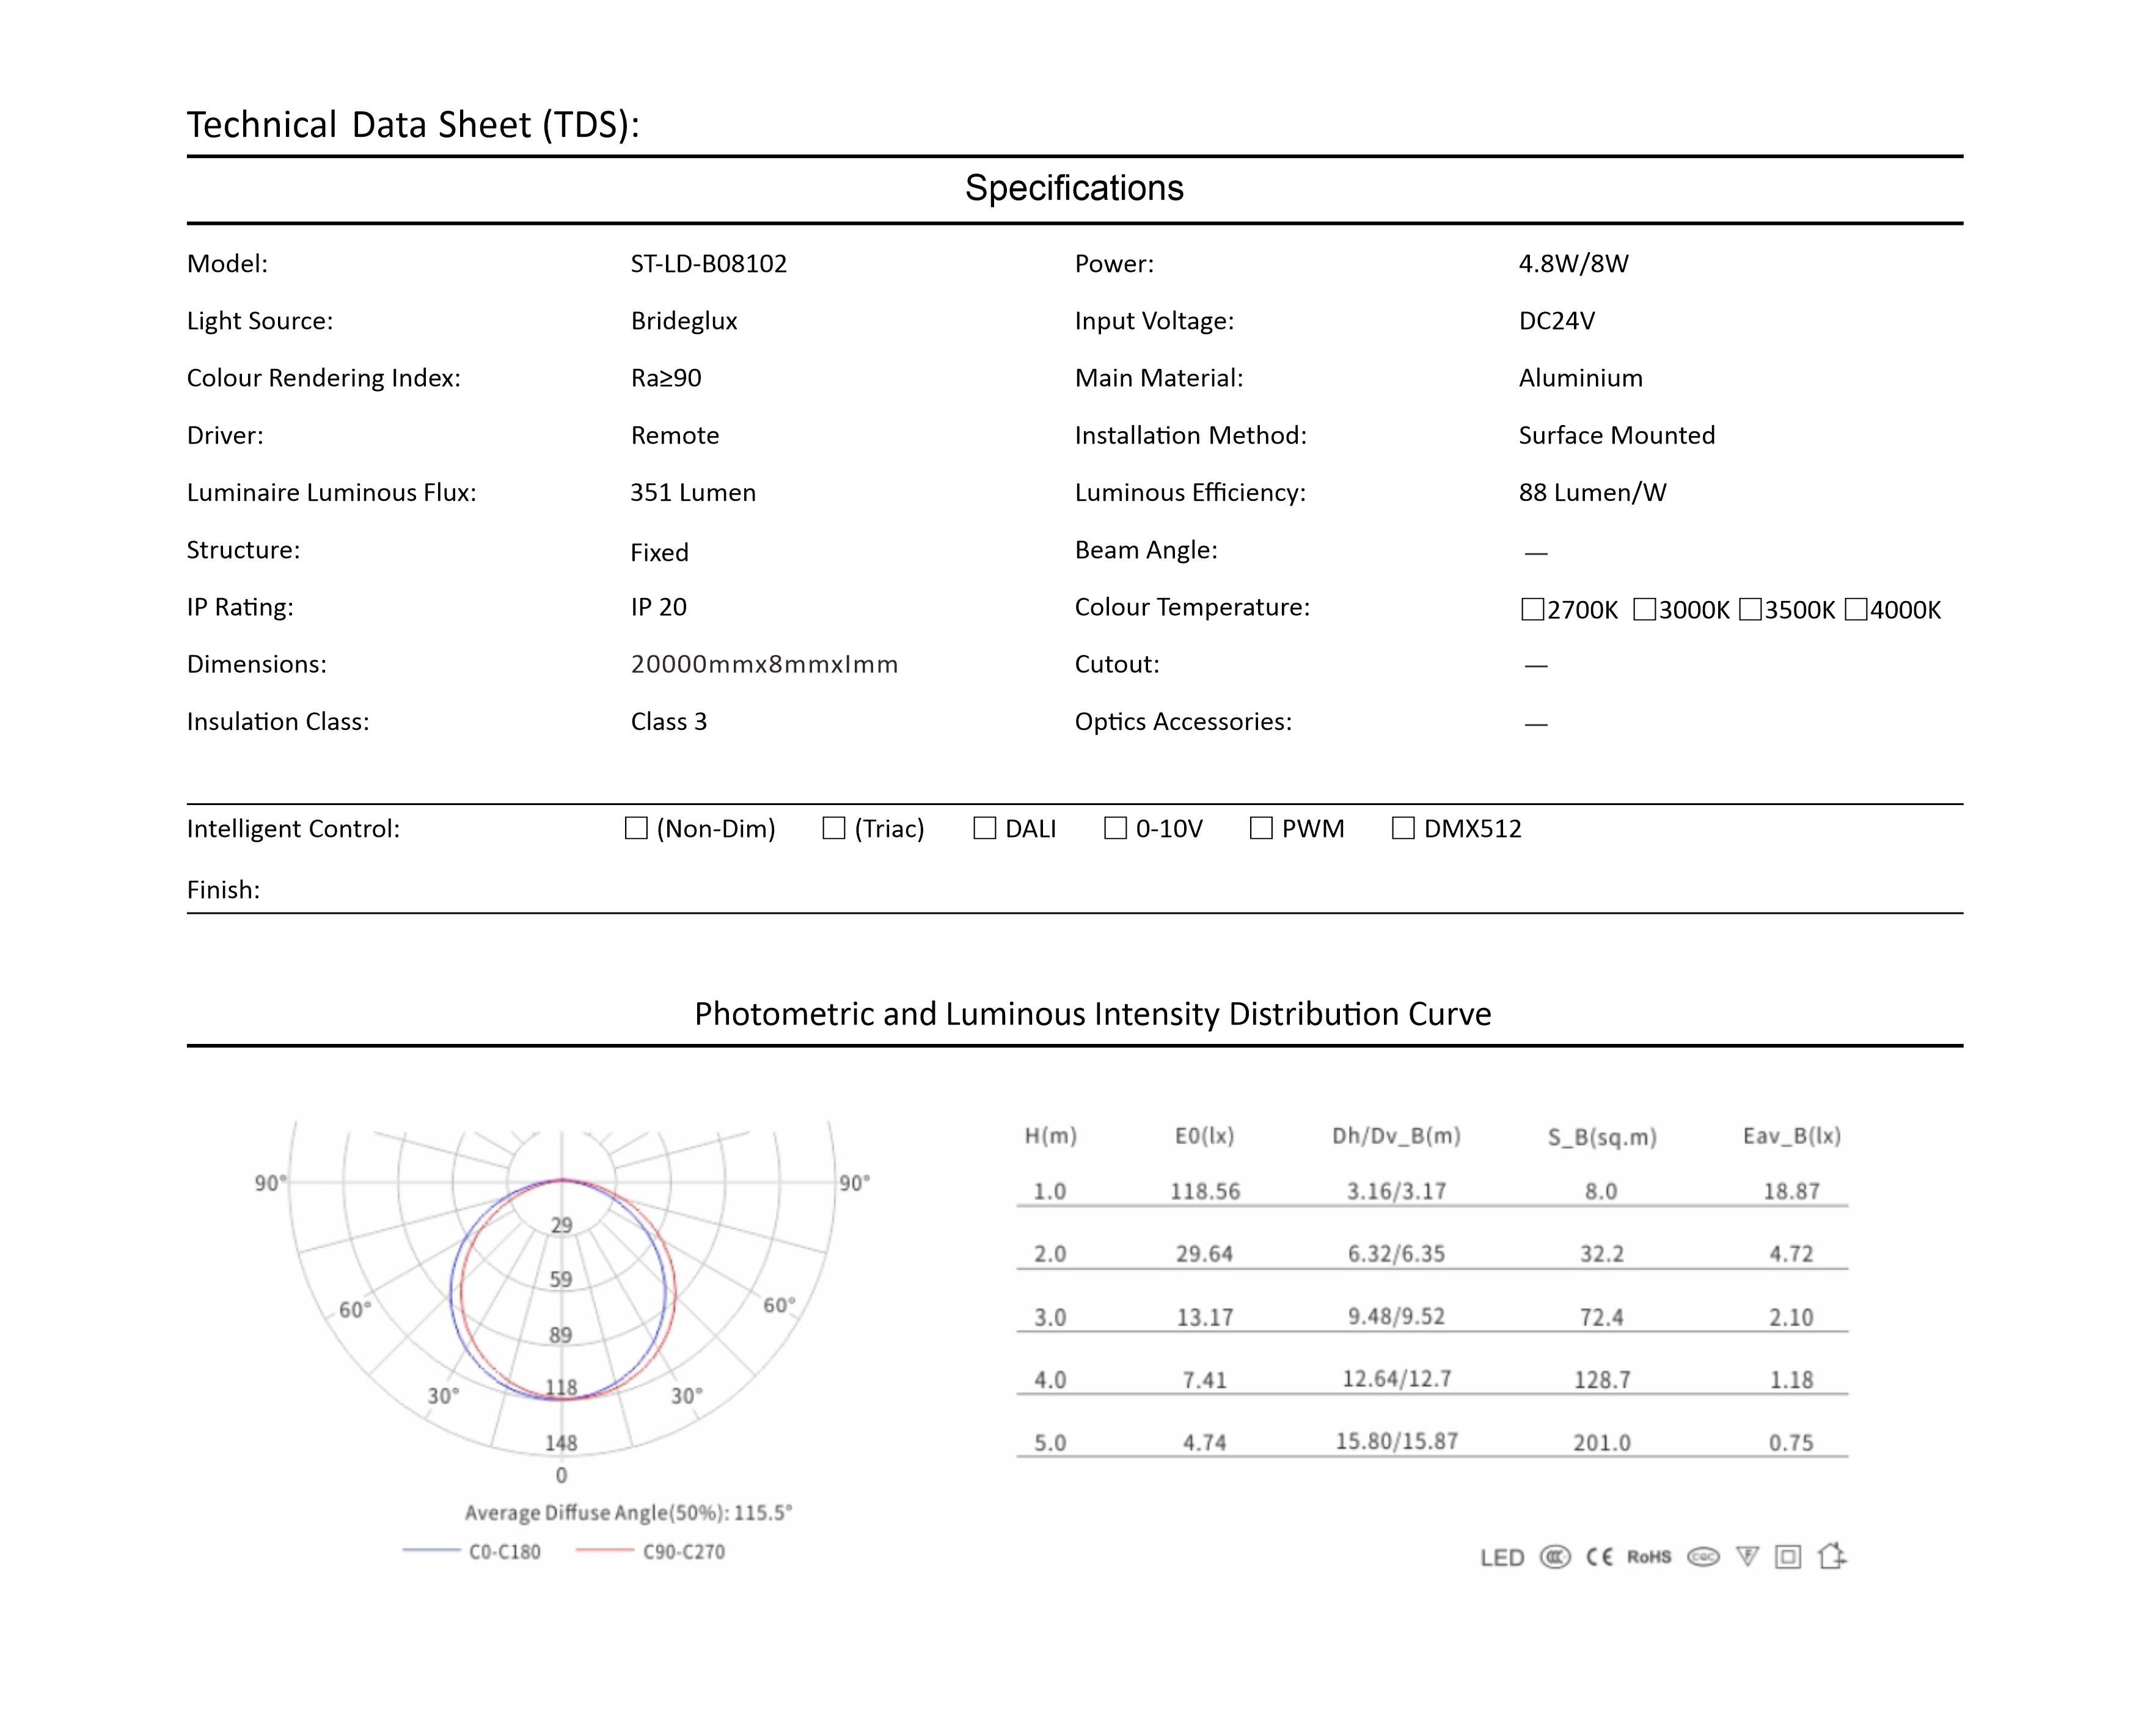
Task: Check the 0-10V dimming option
Action: [x=1115, y=828]
